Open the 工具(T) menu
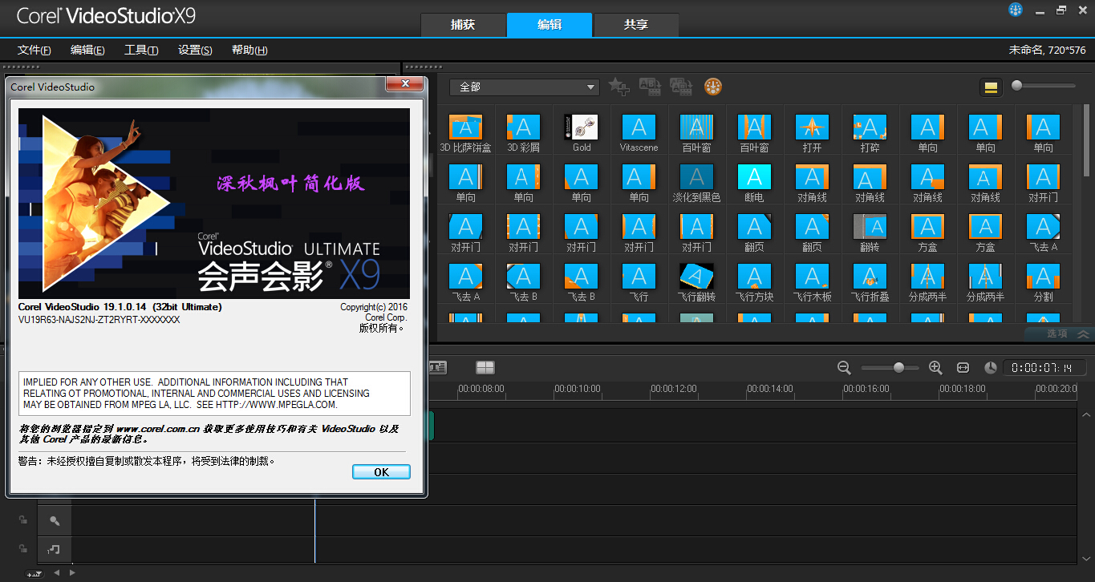Viewport: 1095px width, 582px height. (141, 50)
